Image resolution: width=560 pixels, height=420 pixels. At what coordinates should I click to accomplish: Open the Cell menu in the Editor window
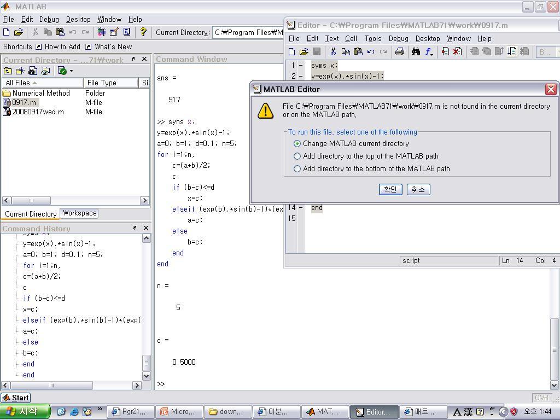[x=351, y=39]
